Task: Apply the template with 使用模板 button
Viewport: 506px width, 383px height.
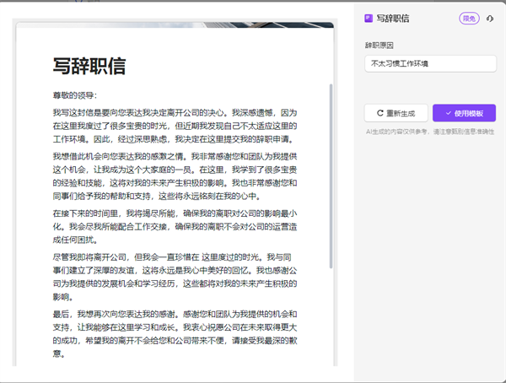Action: (x=464, y=114)
